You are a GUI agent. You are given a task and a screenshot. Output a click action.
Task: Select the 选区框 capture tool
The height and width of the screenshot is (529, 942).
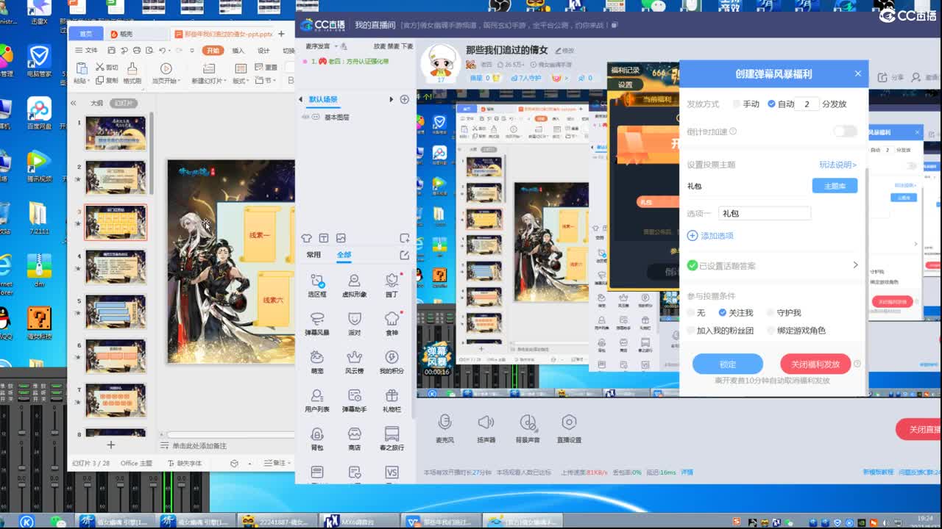pos(317,285)
